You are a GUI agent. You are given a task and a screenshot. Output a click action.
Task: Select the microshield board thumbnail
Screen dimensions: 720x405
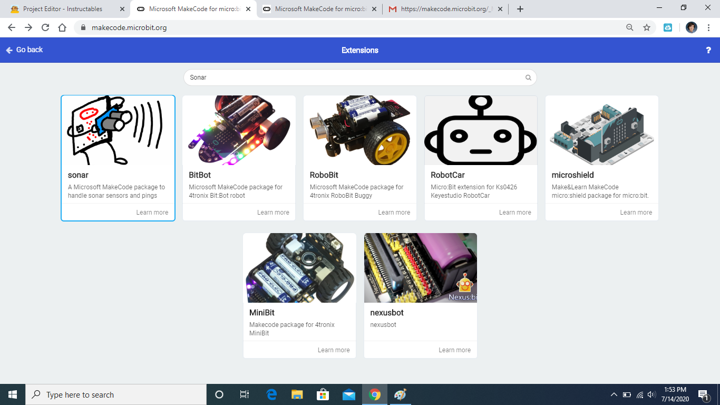click(602, 130)
